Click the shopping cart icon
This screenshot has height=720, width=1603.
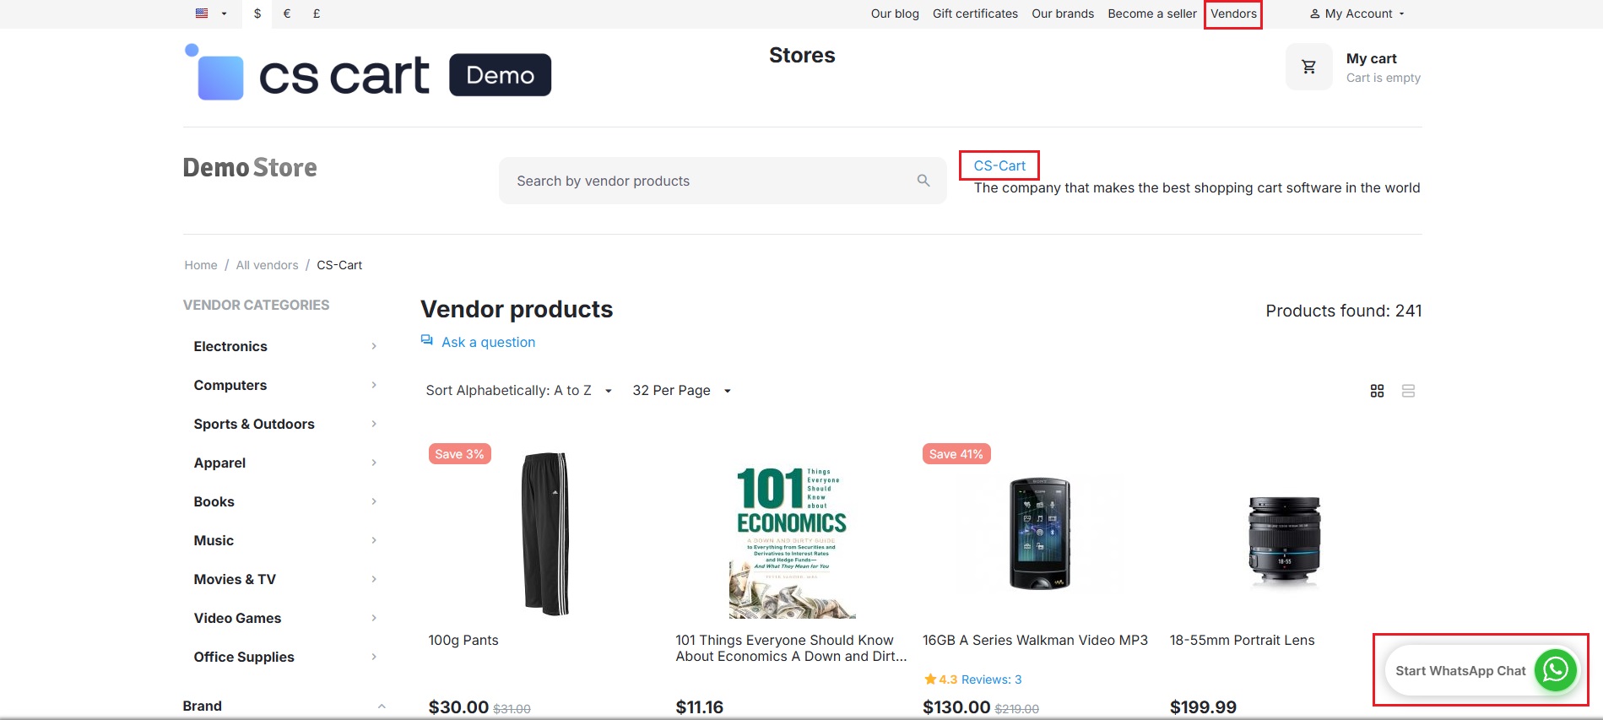[x=1308, y=67]
